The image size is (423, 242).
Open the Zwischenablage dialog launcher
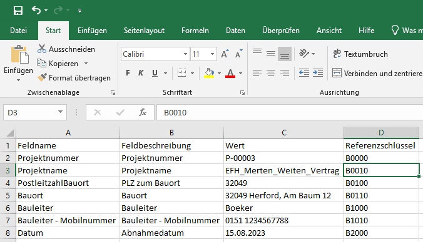113,92
